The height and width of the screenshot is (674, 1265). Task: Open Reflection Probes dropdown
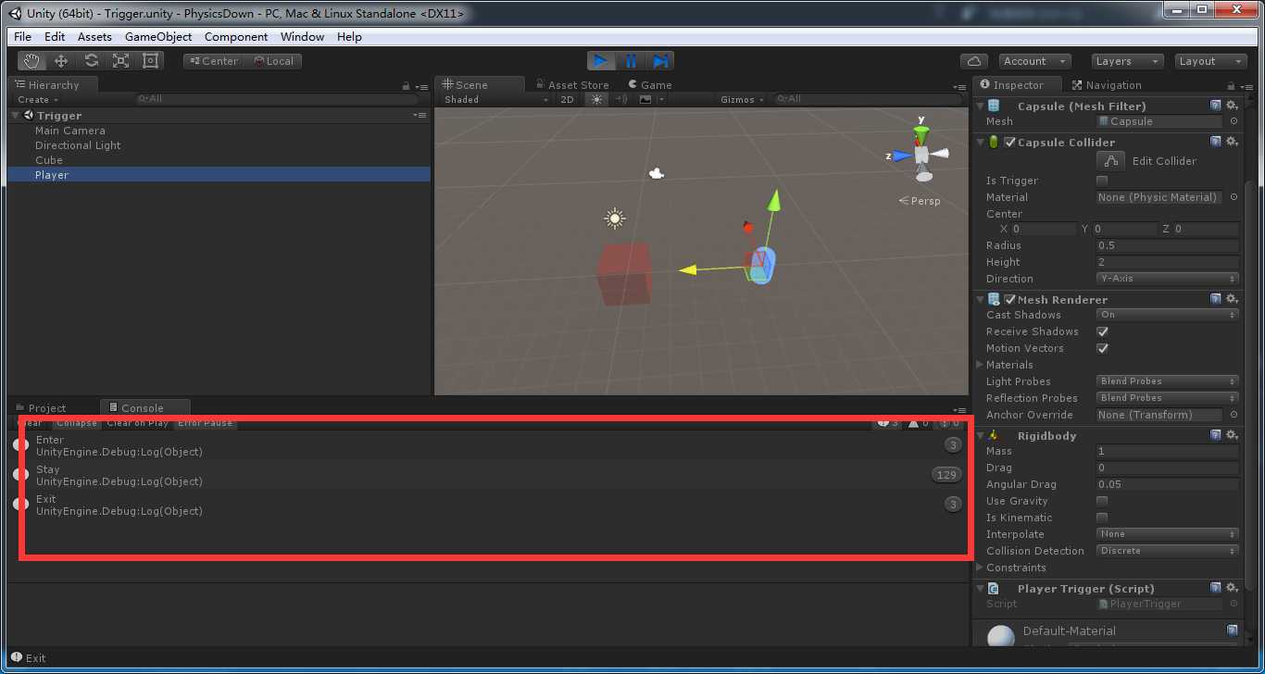[x=1168, y=398]
